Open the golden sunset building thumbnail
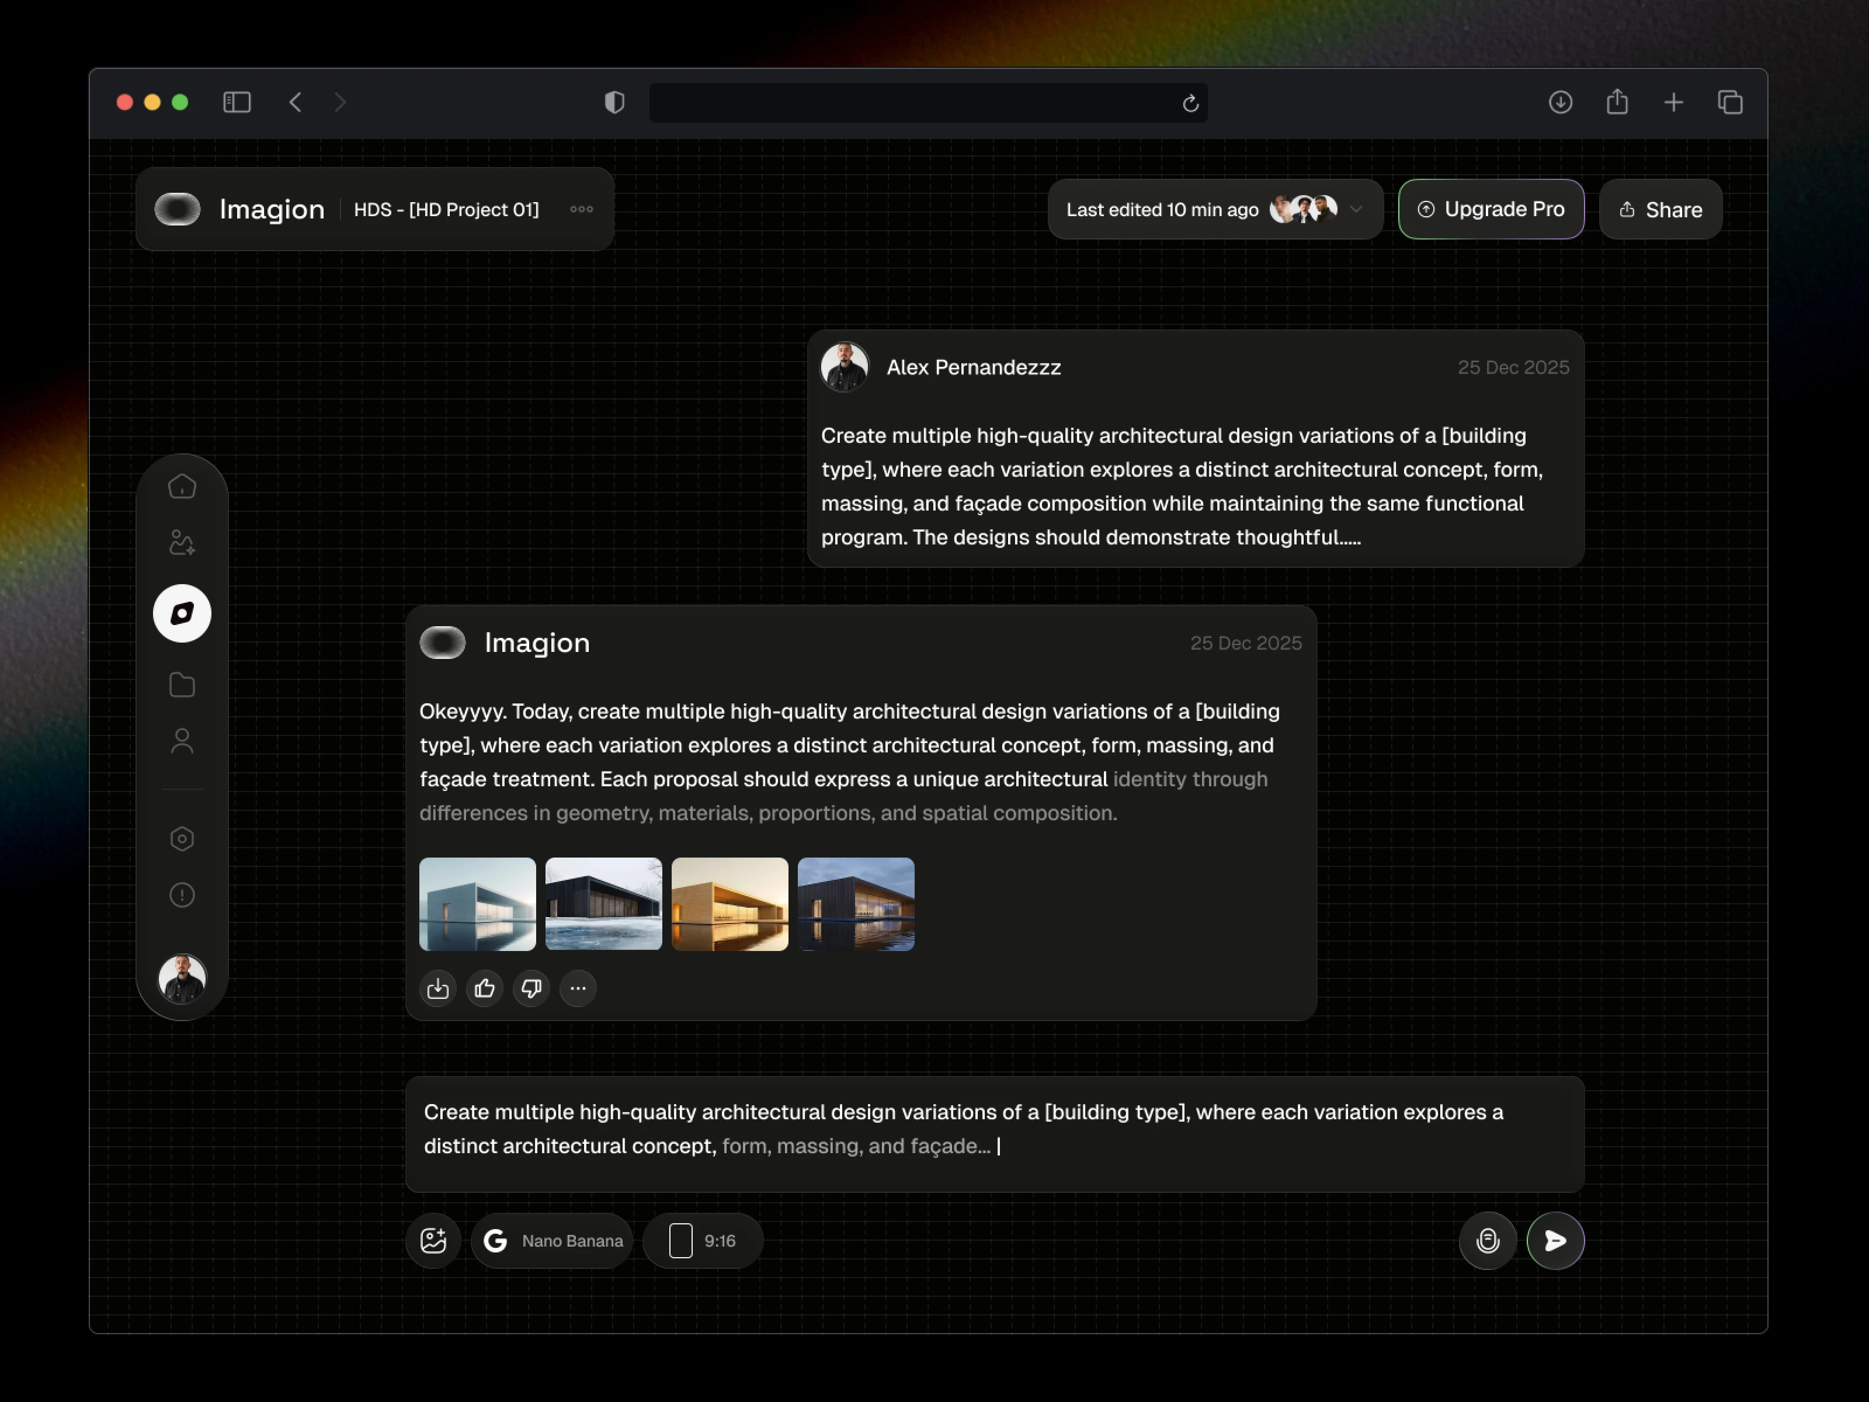1869x1402 pixels. 729,904
